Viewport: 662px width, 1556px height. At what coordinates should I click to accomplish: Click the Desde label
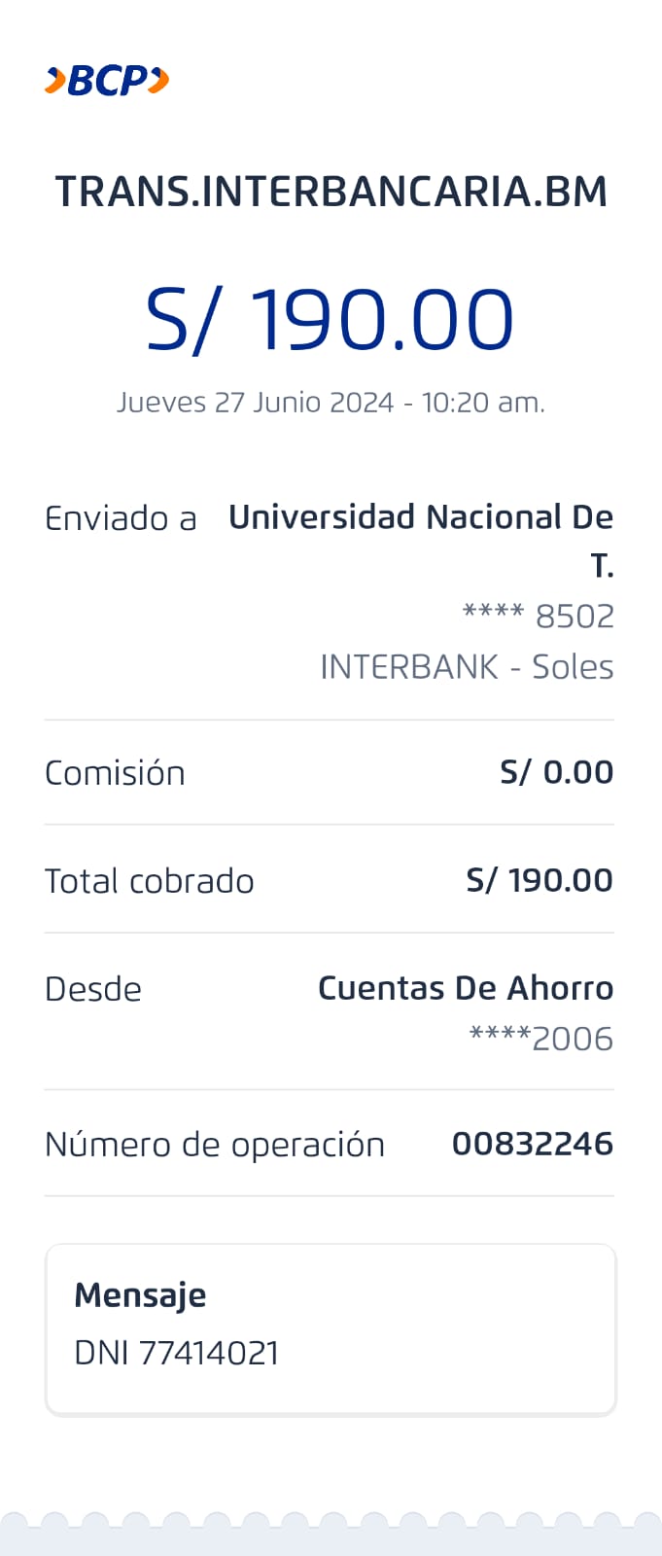93,989
